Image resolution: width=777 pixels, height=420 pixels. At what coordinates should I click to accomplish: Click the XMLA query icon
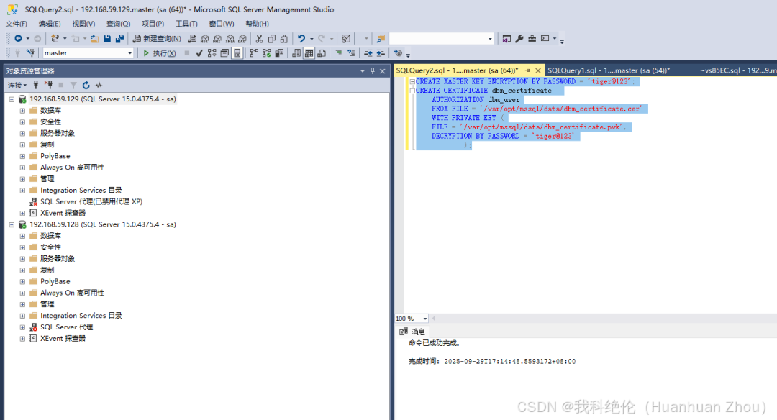230,38
